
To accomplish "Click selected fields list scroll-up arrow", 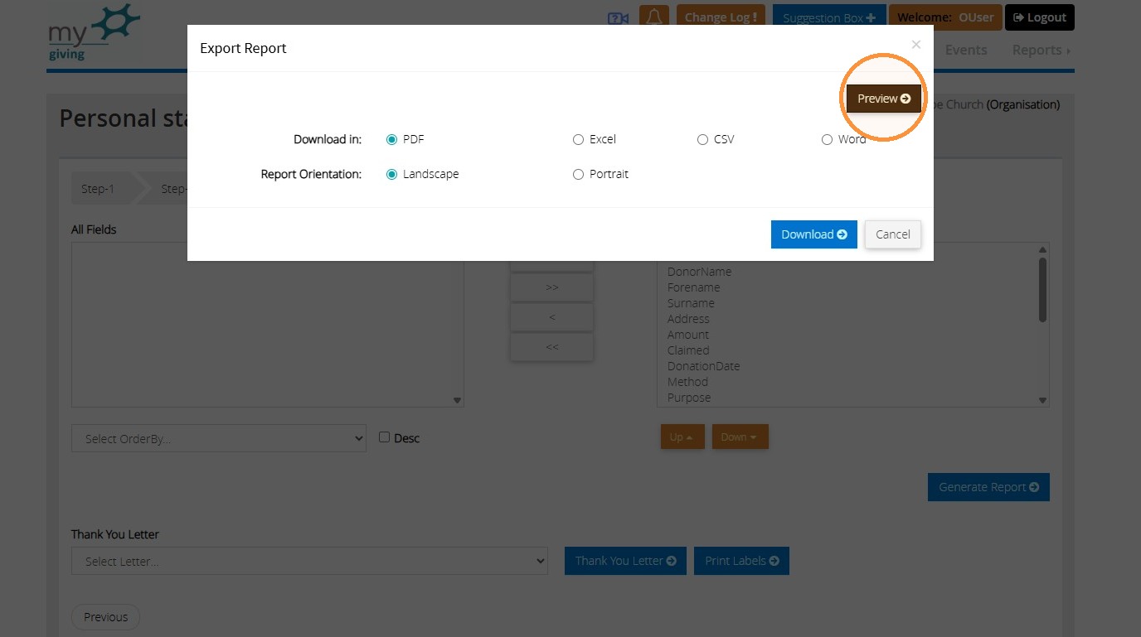I will pos(1042,249).
